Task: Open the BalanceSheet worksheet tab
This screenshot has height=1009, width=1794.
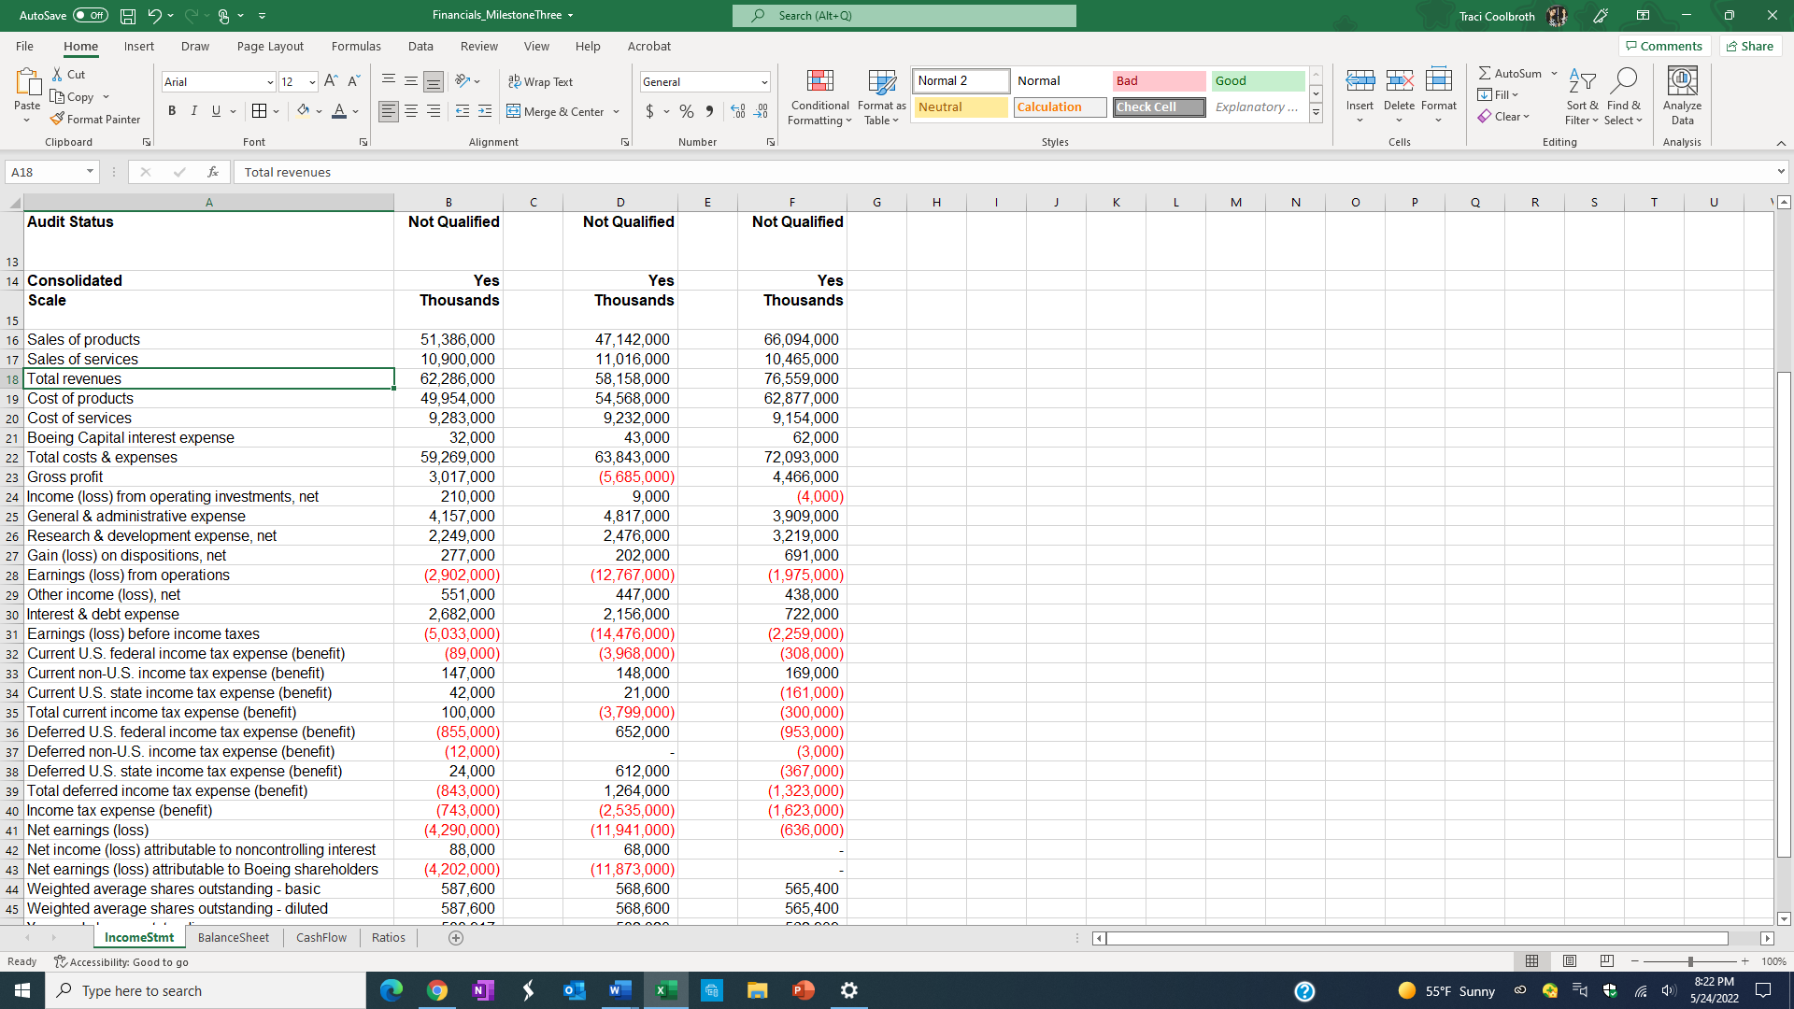Action: [234, 937]
